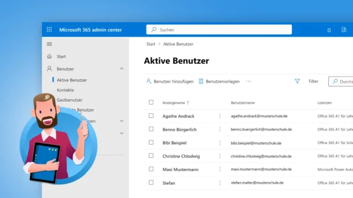Open more actions for Stefan
This screenshot has width=353, height=198.
(220, 183)
